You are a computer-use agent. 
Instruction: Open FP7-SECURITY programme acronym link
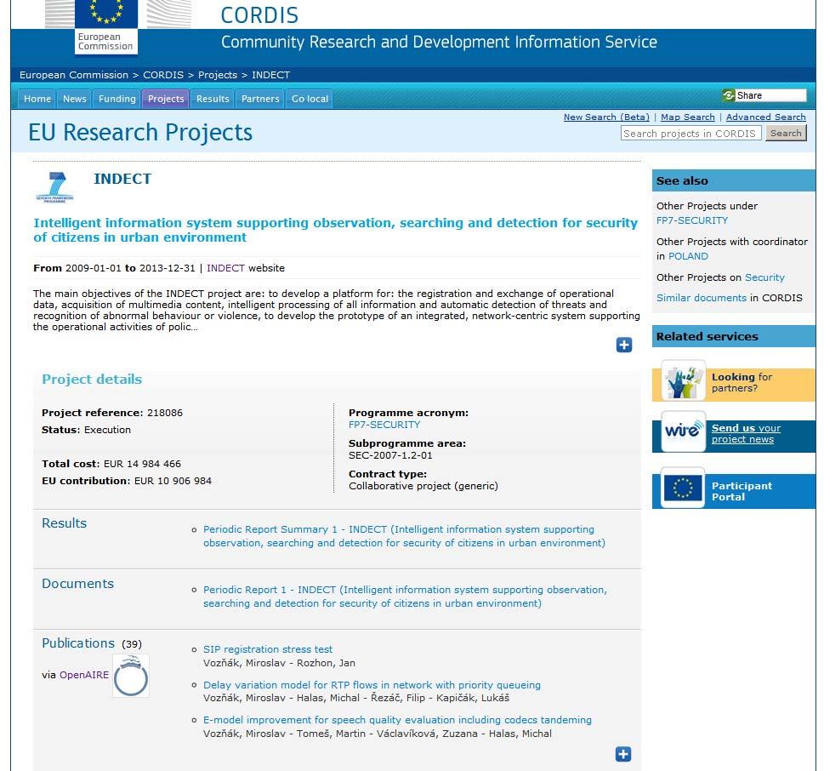[x=384, y=425]
